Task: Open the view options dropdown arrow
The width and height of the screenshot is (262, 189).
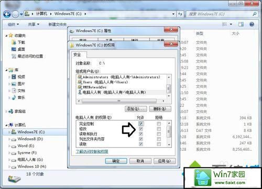Action: tap(231, 24)
